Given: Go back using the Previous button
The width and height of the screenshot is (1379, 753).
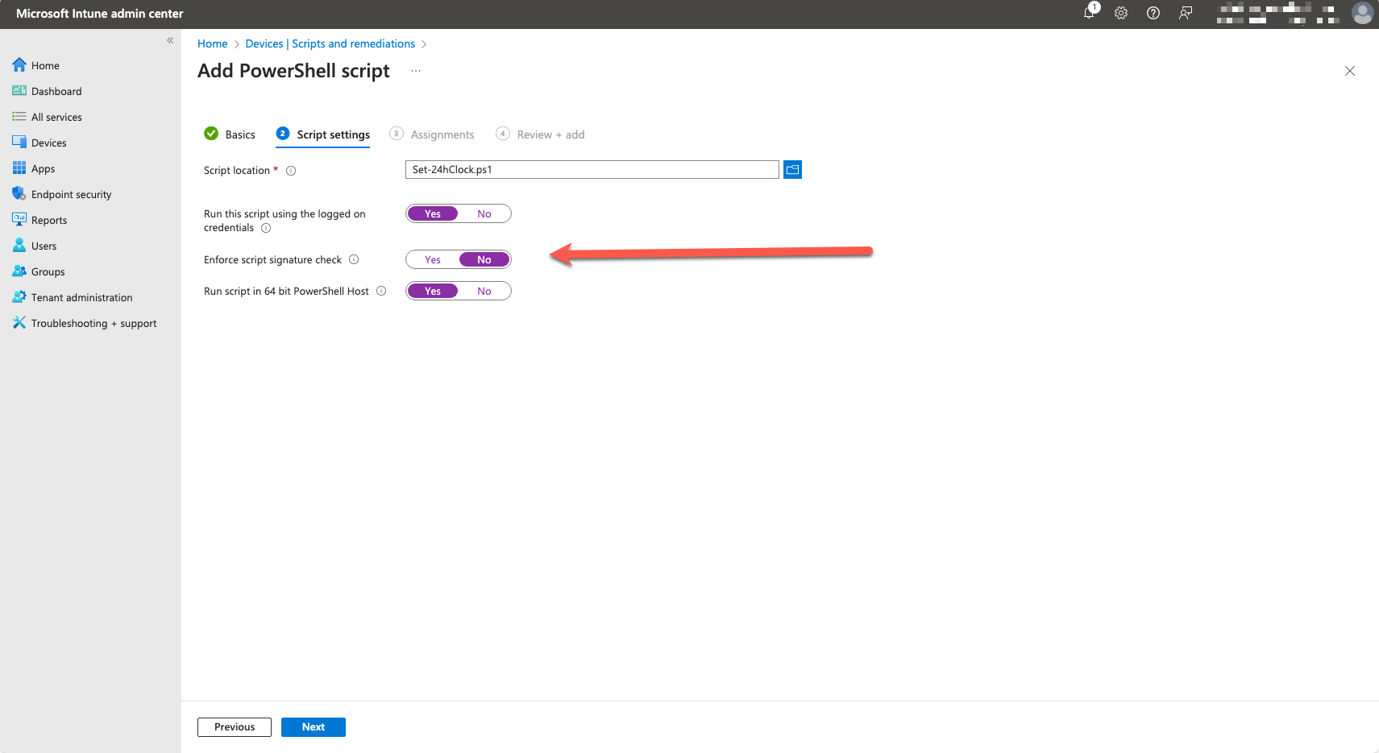Looking at the screenshot, I should click(x=234, y=726).
